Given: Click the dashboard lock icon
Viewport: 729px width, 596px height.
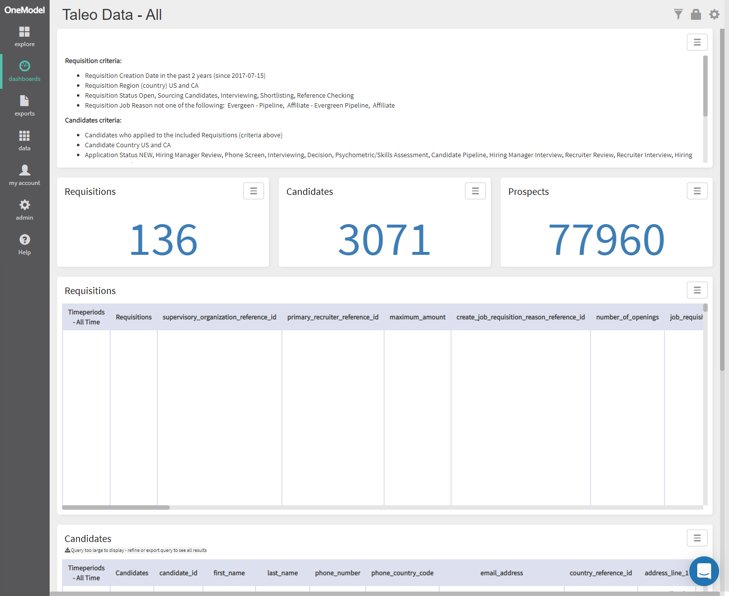Looking at the screenshot, I should (696, 14).
